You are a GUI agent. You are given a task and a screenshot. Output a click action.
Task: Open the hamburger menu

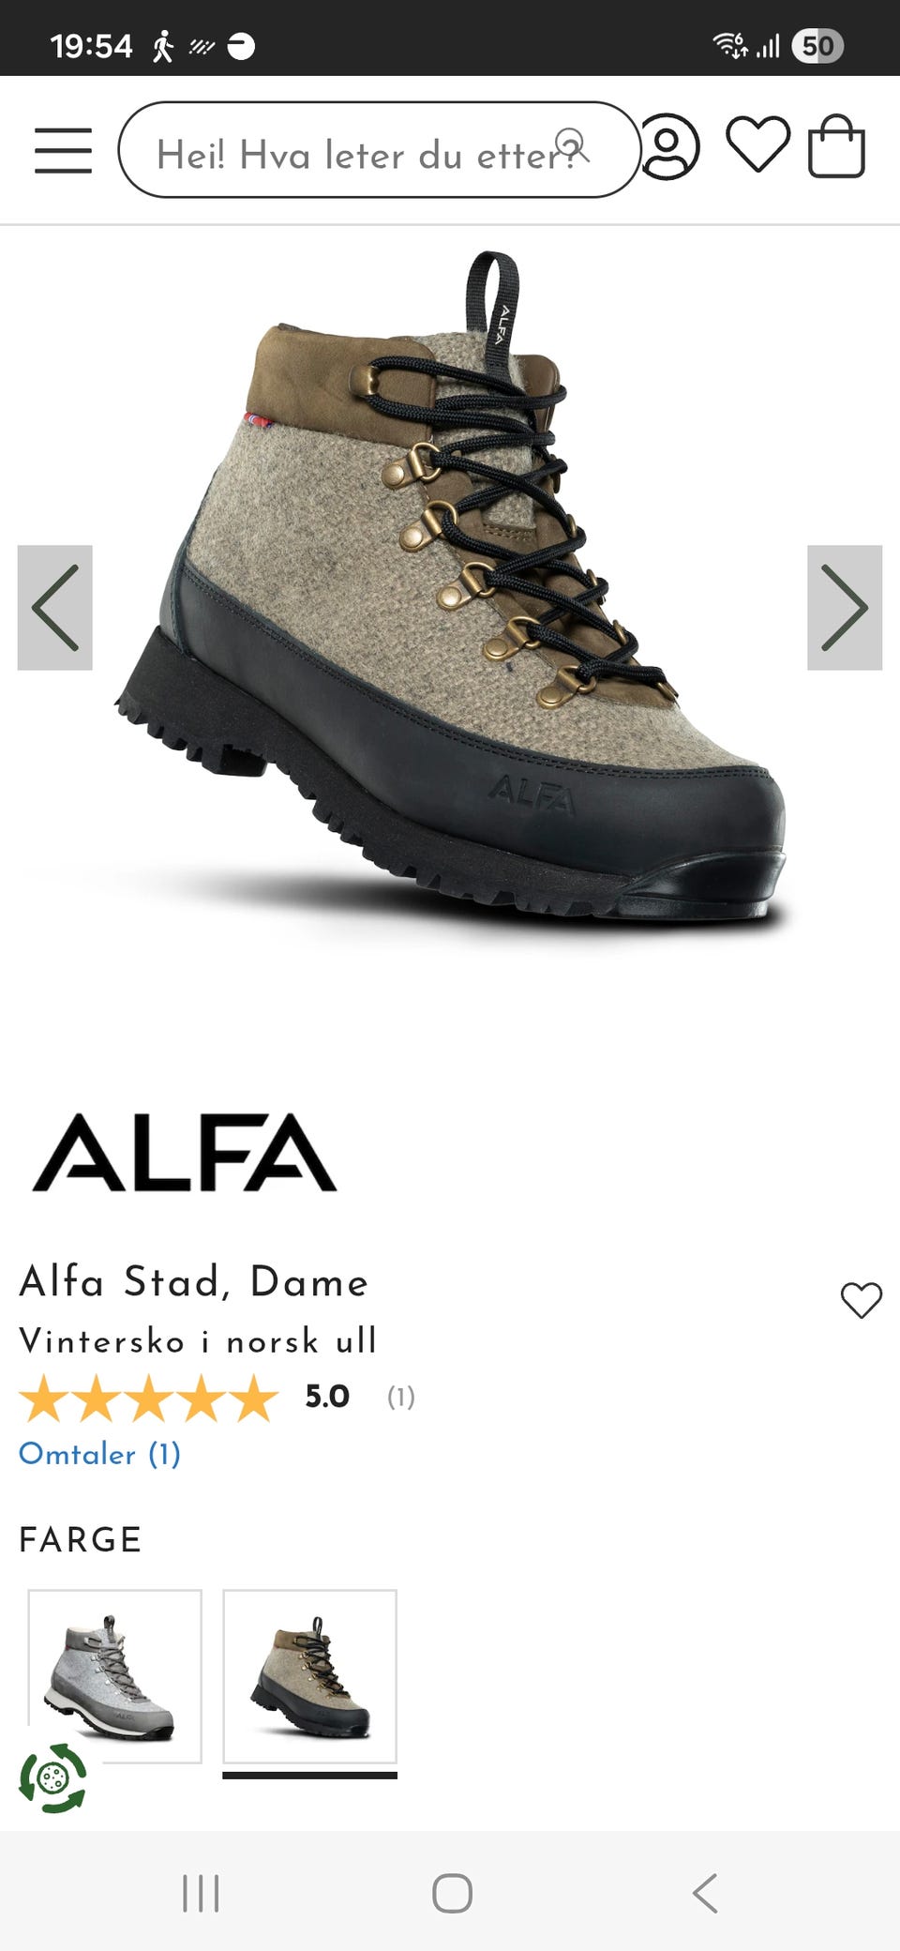(x=63, y=150)
